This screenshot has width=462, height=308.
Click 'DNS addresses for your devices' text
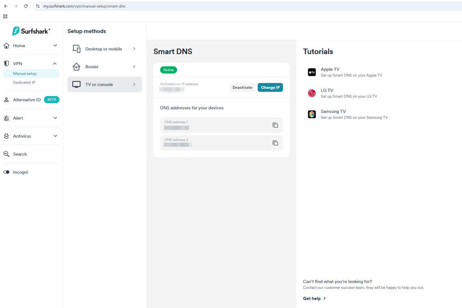point(192,108)
